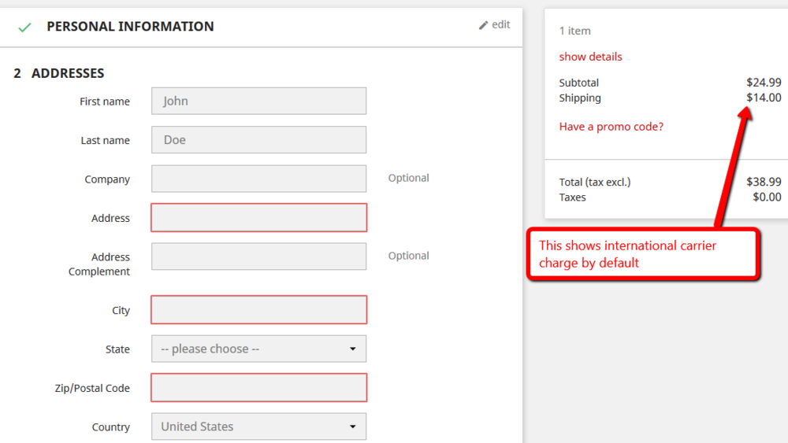Click the Total (tax excl.) amount $38.99
Viewport: 788px width, 443px height.
764,182
